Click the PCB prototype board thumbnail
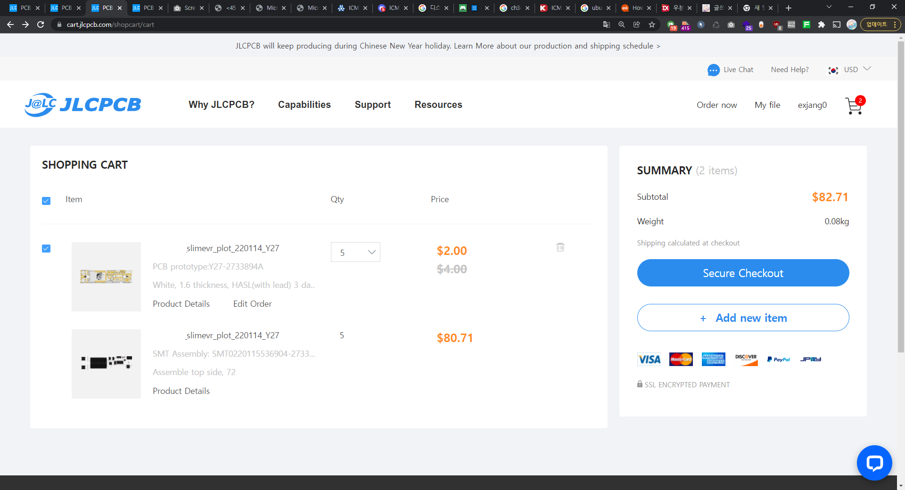 tap(106, 277)
